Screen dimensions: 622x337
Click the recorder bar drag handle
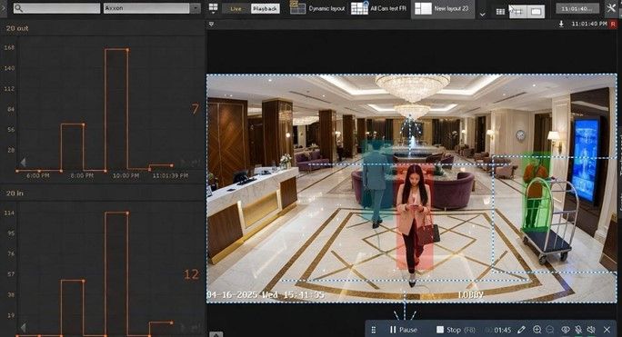(x=373, y=330)
